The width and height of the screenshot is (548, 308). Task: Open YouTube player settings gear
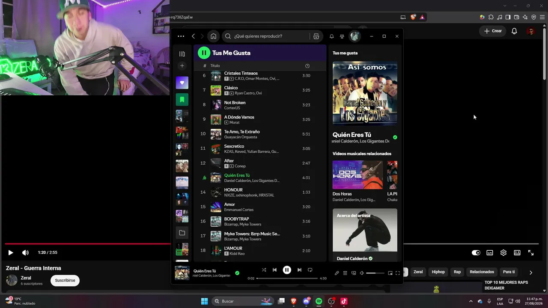[503, 253]
